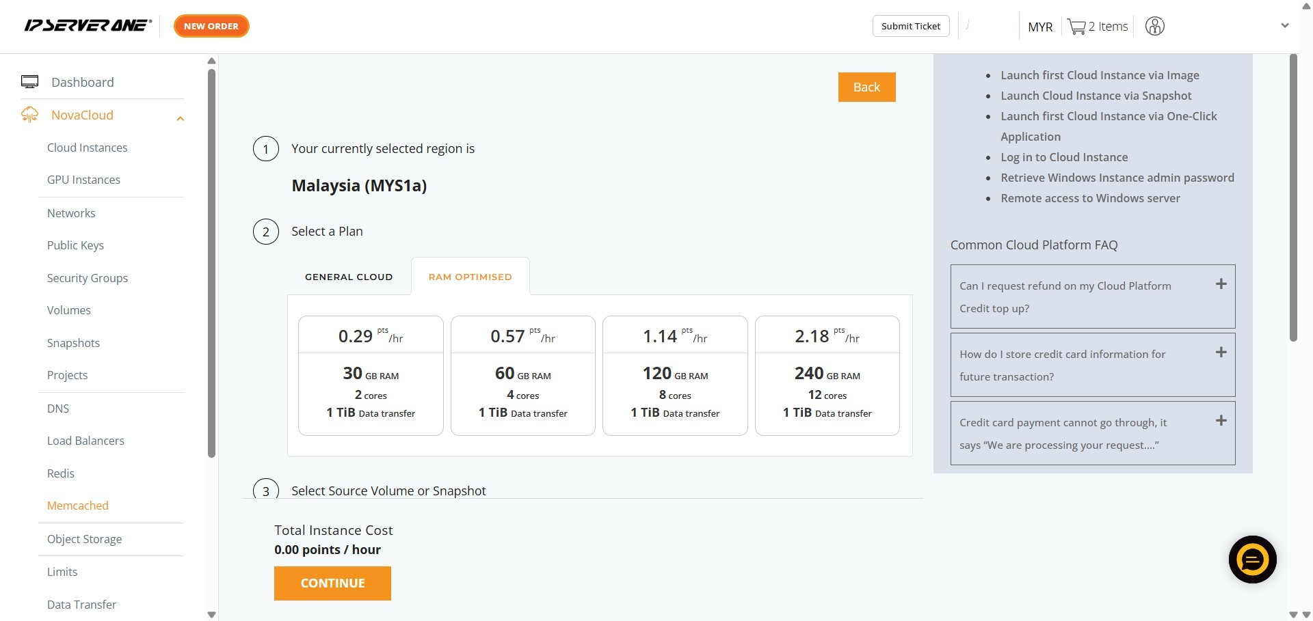Click the sidebar vertical scrollbar

coord(211,263)
